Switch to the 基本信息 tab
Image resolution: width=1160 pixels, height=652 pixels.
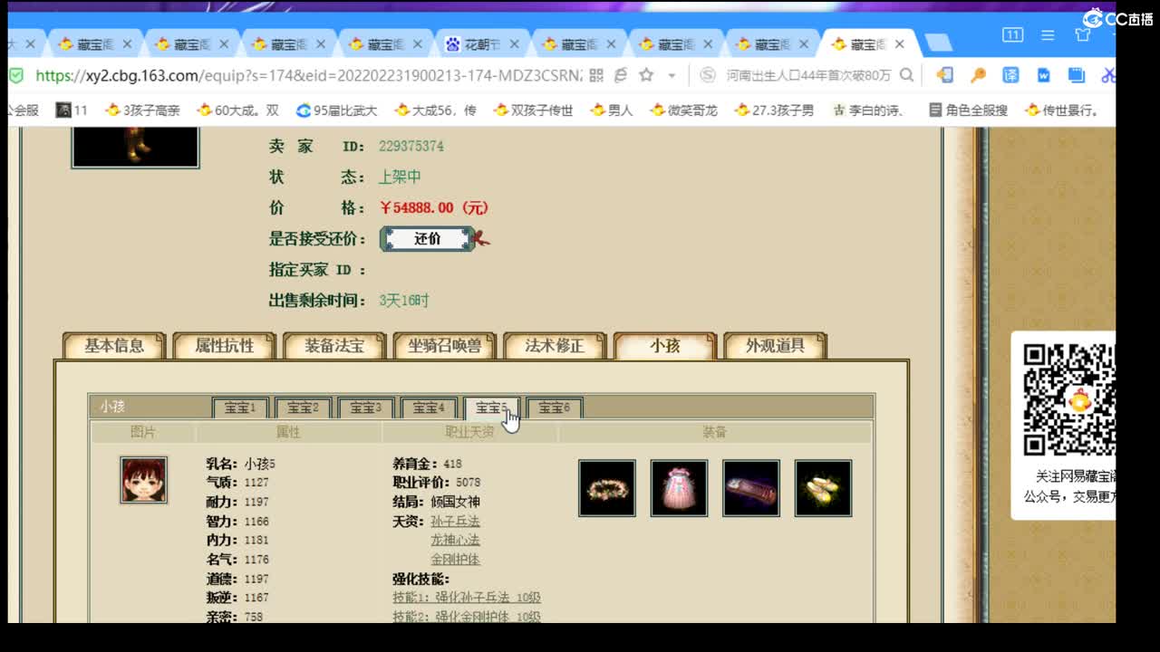114,346
